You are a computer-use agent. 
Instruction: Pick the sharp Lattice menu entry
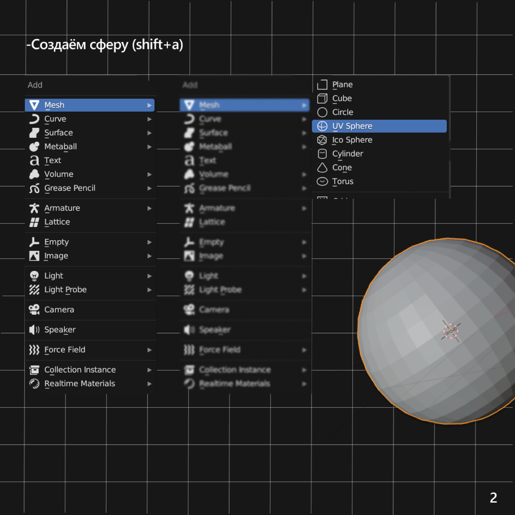tap(57, 222)
